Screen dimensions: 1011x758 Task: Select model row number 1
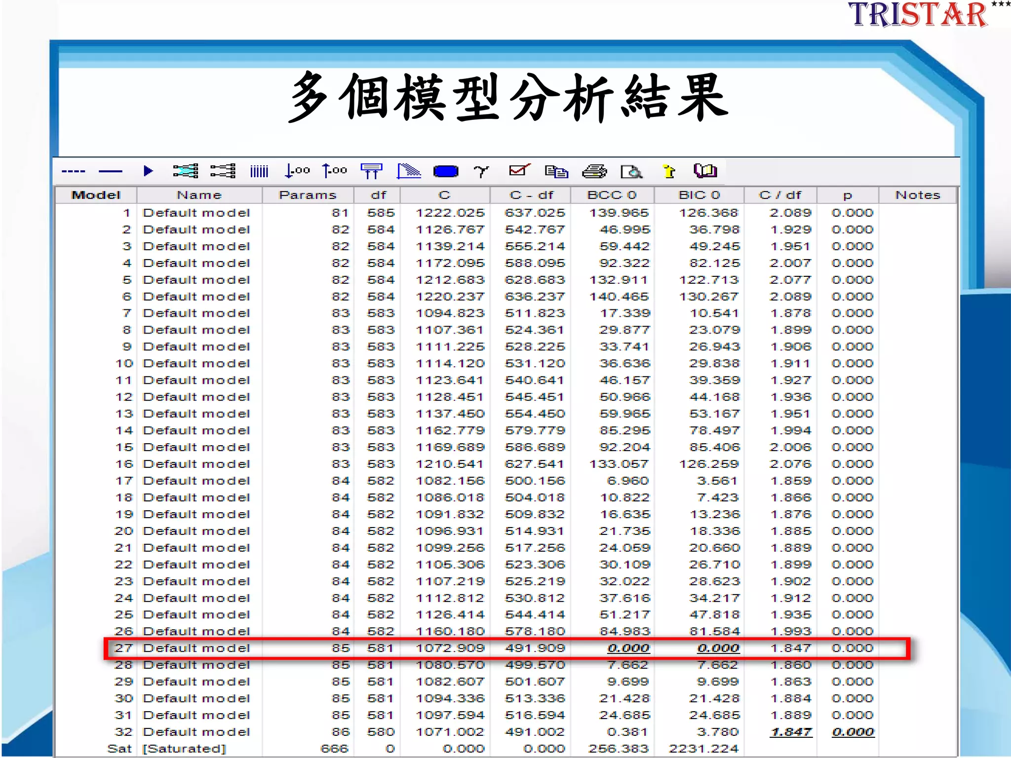pyautogui.click(x=506, y=213)
